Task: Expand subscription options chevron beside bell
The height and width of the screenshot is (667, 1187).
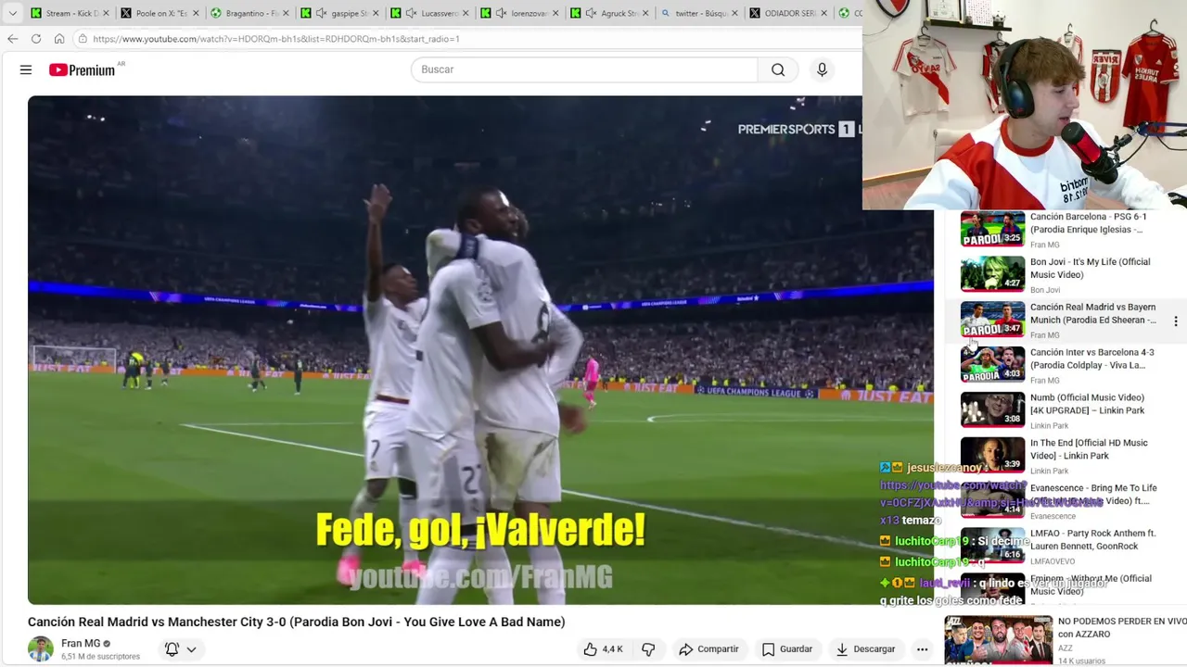Action: (191, 649)
